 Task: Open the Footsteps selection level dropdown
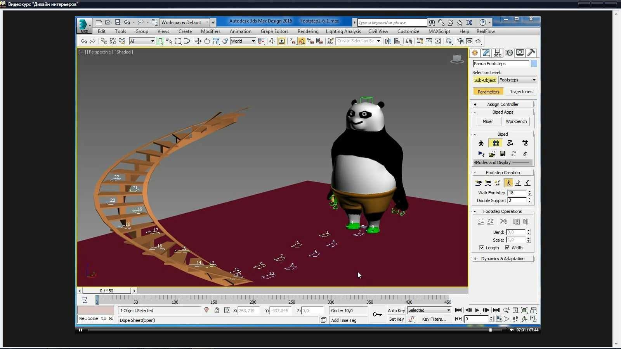pos(518,80)
